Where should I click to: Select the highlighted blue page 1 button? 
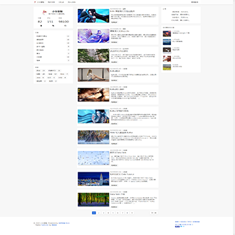click(x=94, y=213)
